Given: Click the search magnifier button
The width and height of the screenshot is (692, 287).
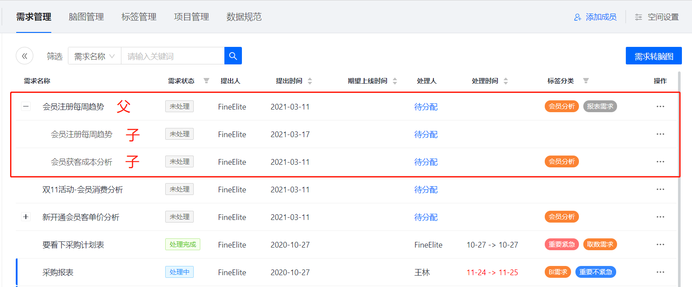Looking at the screenshot, I should pyautogui.click(x=233, y=56).
